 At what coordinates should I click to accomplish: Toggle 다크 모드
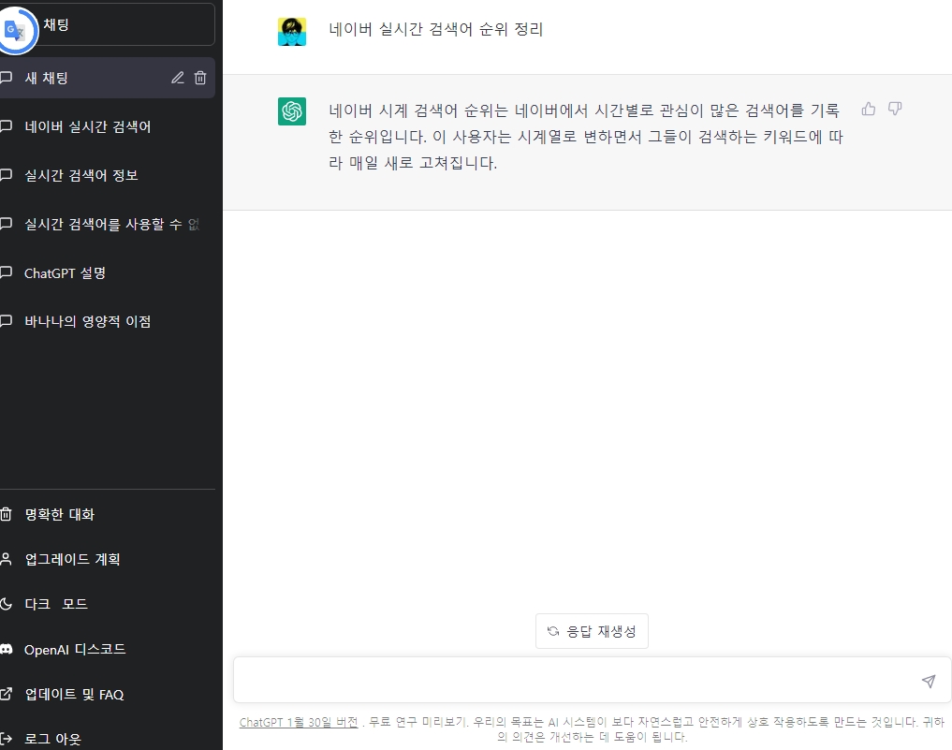[108, 604]
